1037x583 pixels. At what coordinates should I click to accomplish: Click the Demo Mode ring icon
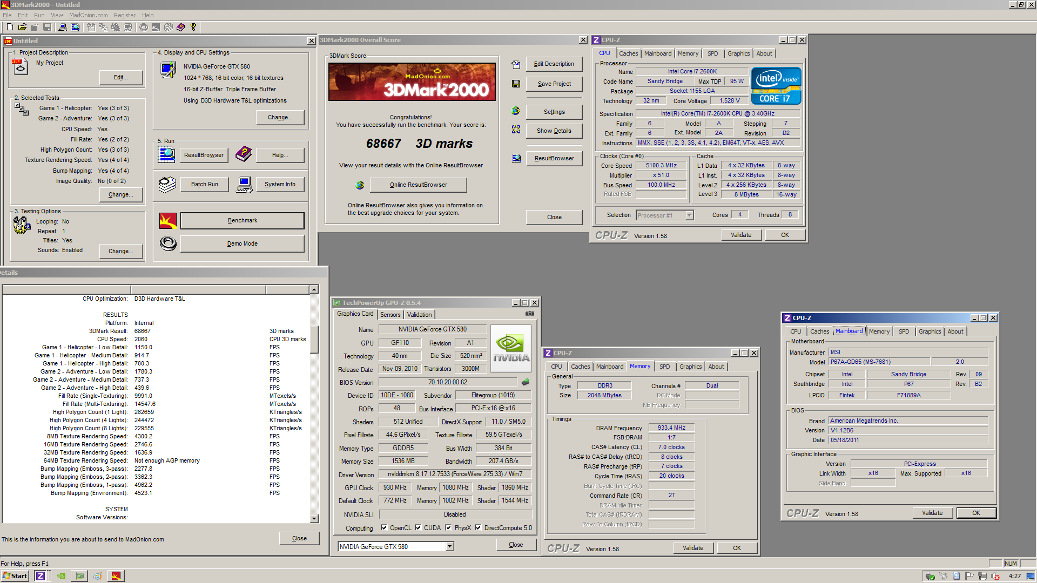pyautogui.click(x=168, y=244)
